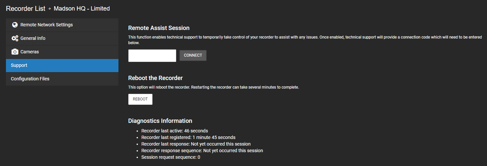The width and height of the screenshot is (487, 166).
Task: Click the breadcrumb arrow after Recorder List
Action: 49,9
